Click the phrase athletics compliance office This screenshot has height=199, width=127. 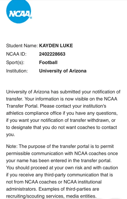pos(34,113)
